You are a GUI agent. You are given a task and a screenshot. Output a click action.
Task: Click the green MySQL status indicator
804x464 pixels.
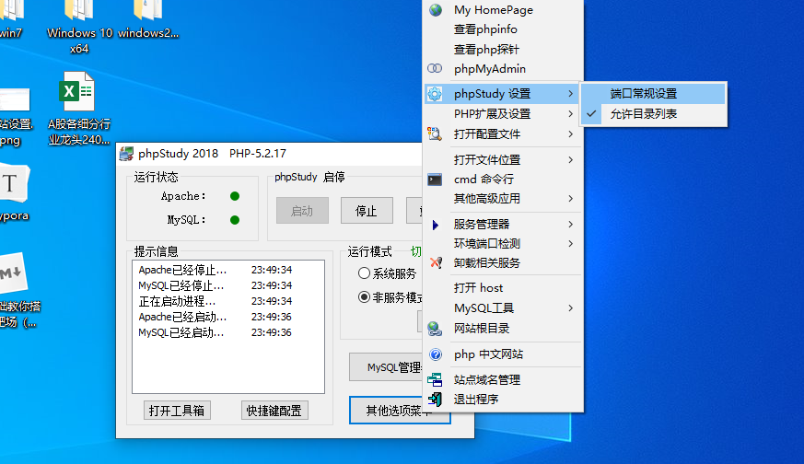235,220
